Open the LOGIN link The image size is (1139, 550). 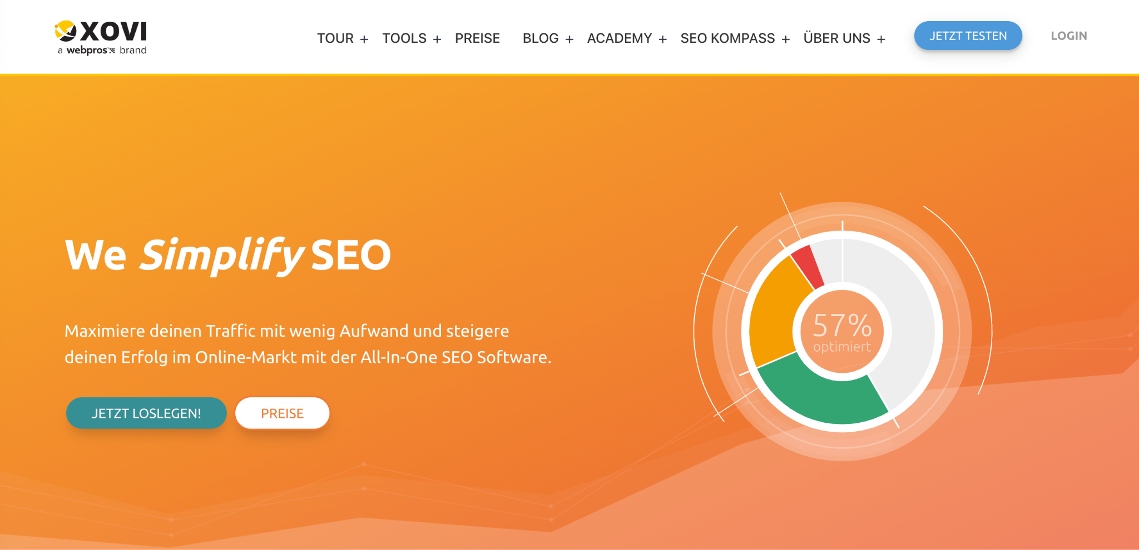click(1069, 36)
